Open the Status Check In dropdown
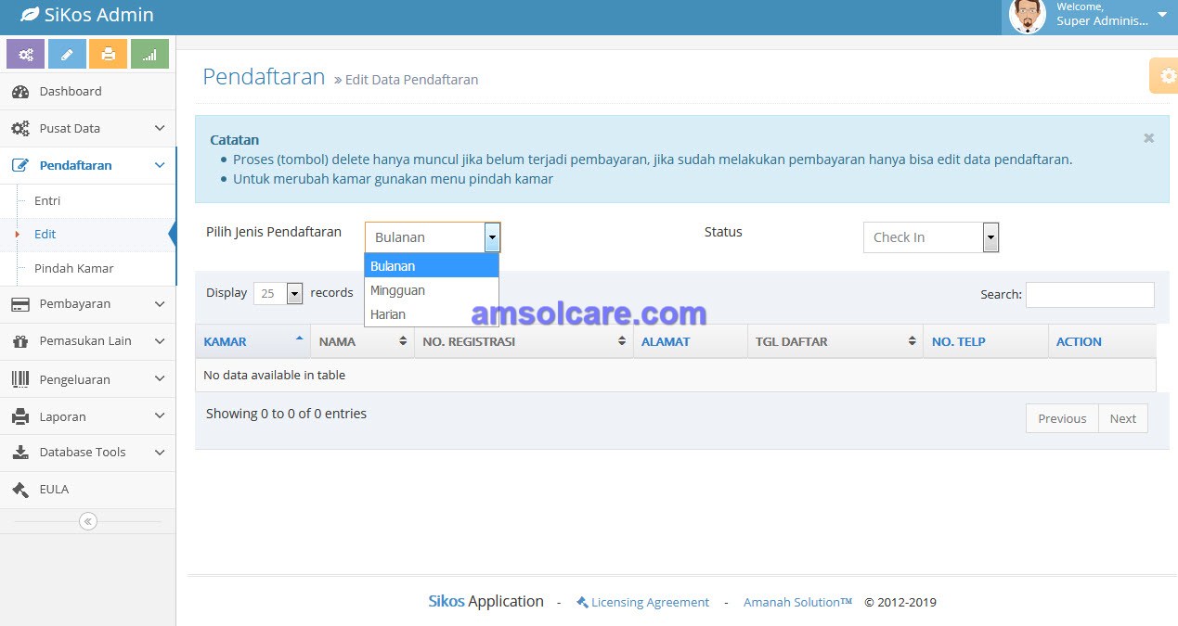 click(x=931, y=237)
